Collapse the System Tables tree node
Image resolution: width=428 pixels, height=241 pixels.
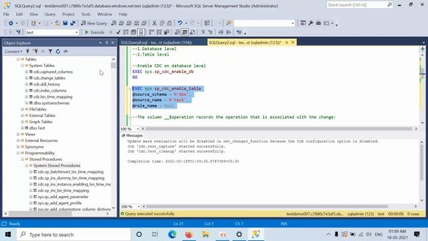pyautogui.click(x=22, y=66)
